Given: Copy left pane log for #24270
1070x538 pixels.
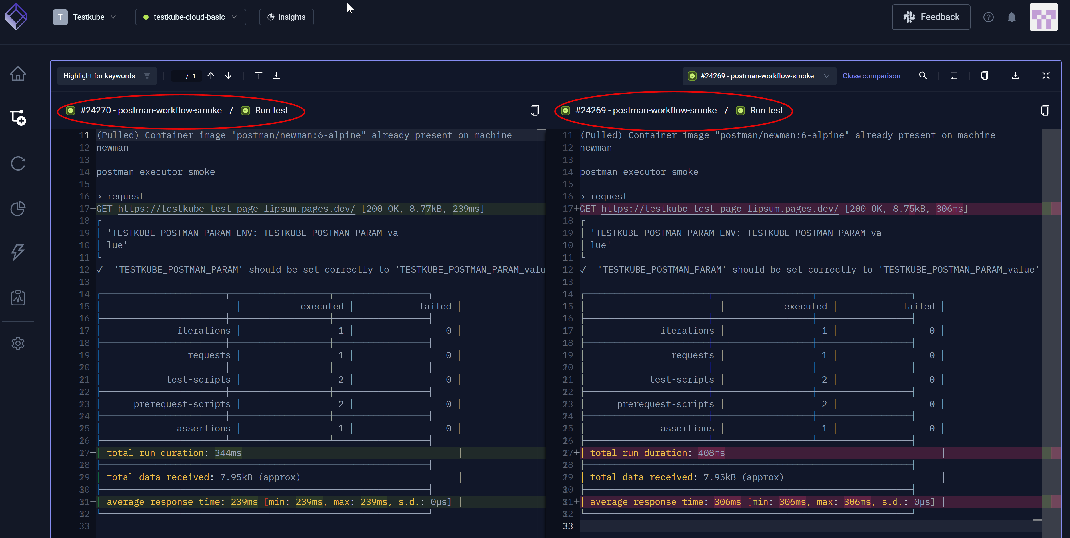Looking at the screenshot, I should tap(535, 111).
